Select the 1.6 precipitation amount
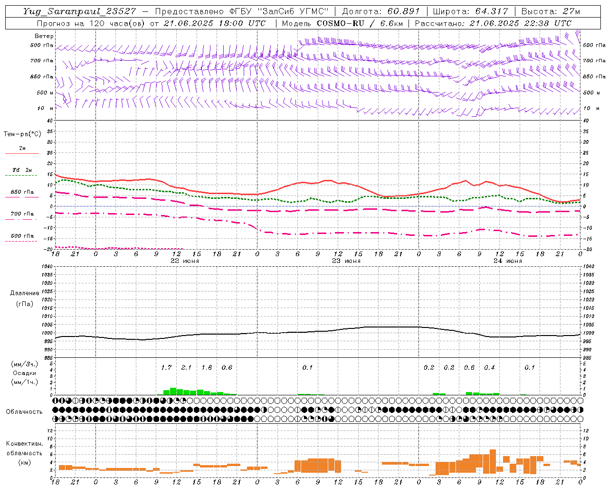 point(207,367)
